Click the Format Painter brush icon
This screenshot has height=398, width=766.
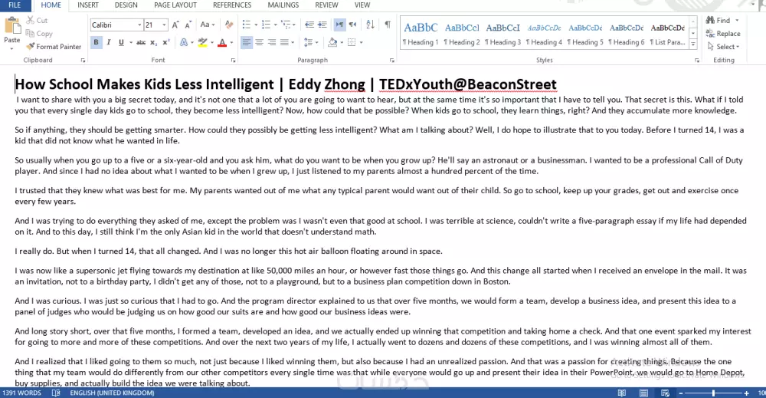pyautogui.click(x=30, y=47)
